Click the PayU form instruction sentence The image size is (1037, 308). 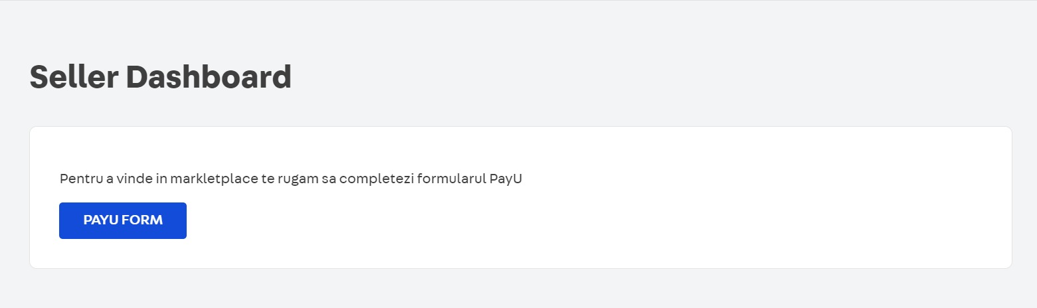point(291,179)
